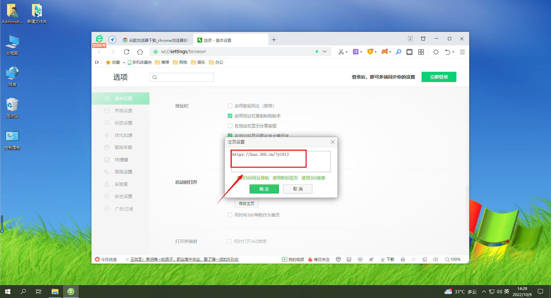Click the 修改主页 button

tap(247, 203)
